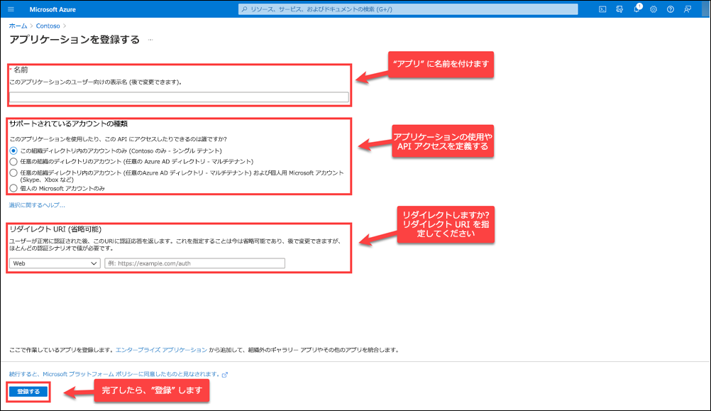Viewport: 711px width, 411px height.
Task: Click the Microsoft Azure logo text
Action: pos(53,9)
